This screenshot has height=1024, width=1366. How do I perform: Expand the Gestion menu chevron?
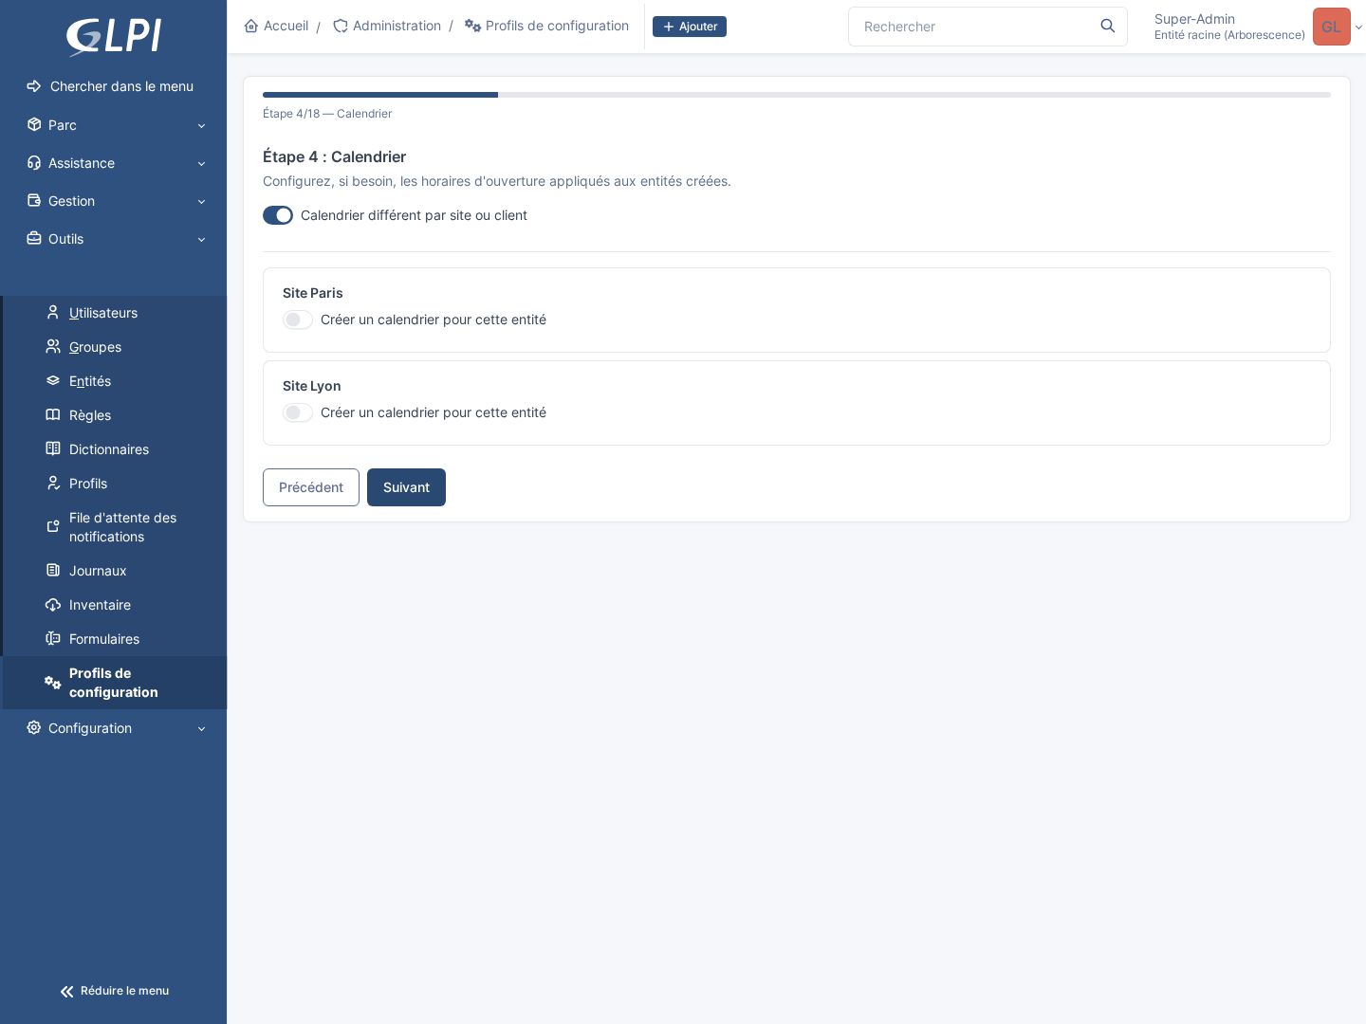tap(201, 202)
